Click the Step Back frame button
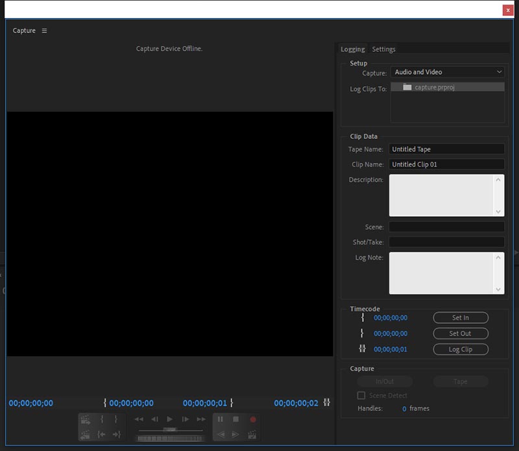This screenshot has width=519, height=451. click(154, 420)
